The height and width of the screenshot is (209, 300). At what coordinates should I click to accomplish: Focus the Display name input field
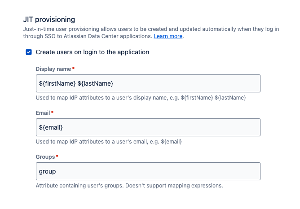[x=148, y=83]
